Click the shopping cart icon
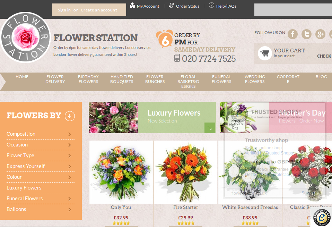 [265, 53]
